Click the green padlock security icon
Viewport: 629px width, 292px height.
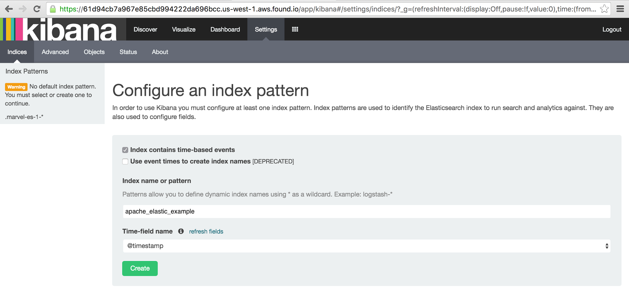(x=53, y=9)
